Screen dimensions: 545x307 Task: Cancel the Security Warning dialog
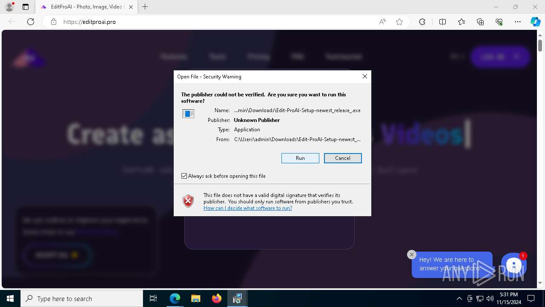coord(343,158)
